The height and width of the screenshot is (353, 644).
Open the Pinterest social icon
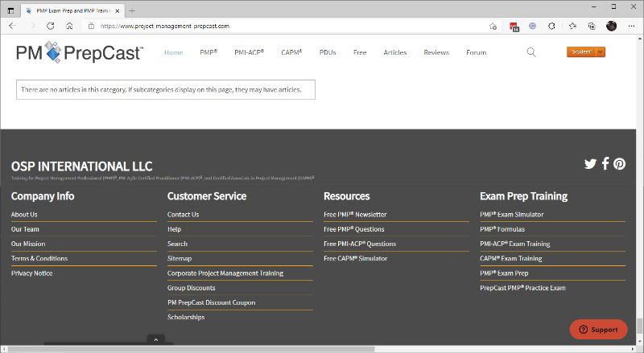pos(619,164)
